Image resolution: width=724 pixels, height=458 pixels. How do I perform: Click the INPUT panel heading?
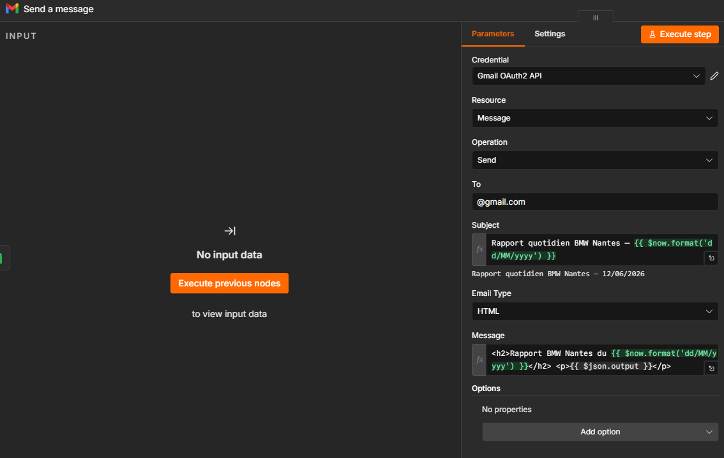tap(21, 36)
